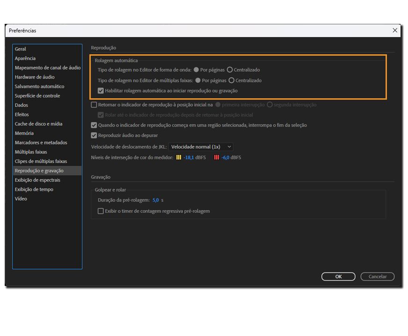Choose Por páginas for multitrack editor scrolling
This screenshot has height=336, width=408.
[x=198, y=80]
